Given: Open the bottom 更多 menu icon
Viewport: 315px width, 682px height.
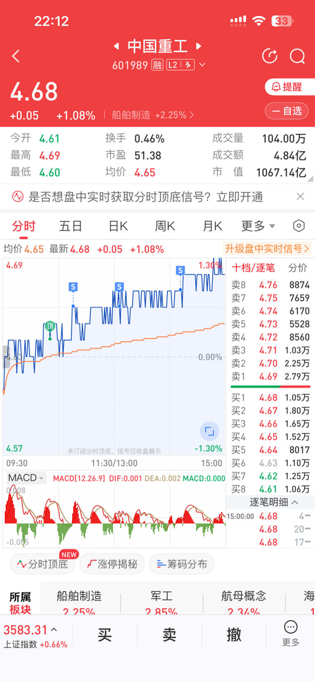Looking at the screenshot, I should (291, 634).
